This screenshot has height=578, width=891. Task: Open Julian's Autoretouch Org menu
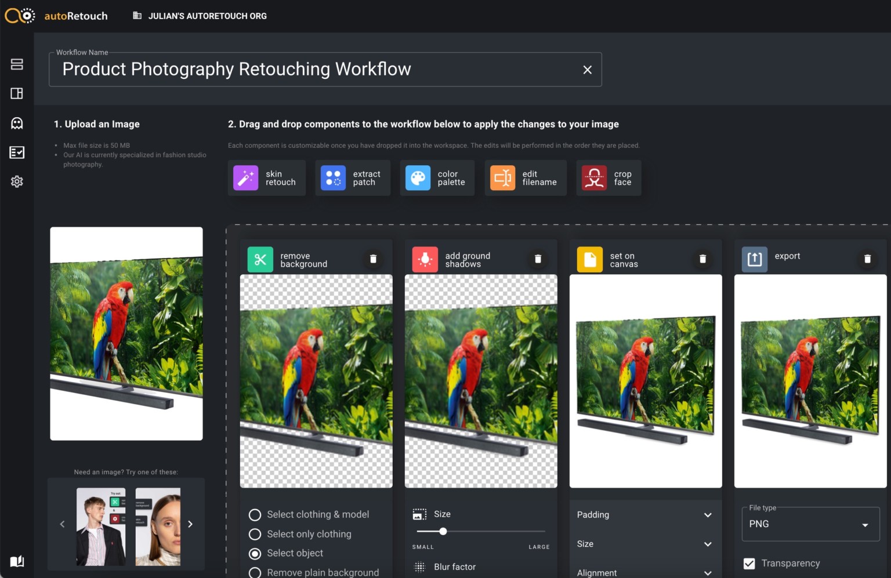click(x=200, y=16)
